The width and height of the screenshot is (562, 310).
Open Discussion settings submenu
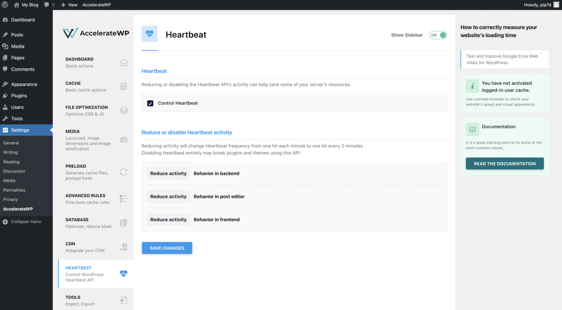14,171
